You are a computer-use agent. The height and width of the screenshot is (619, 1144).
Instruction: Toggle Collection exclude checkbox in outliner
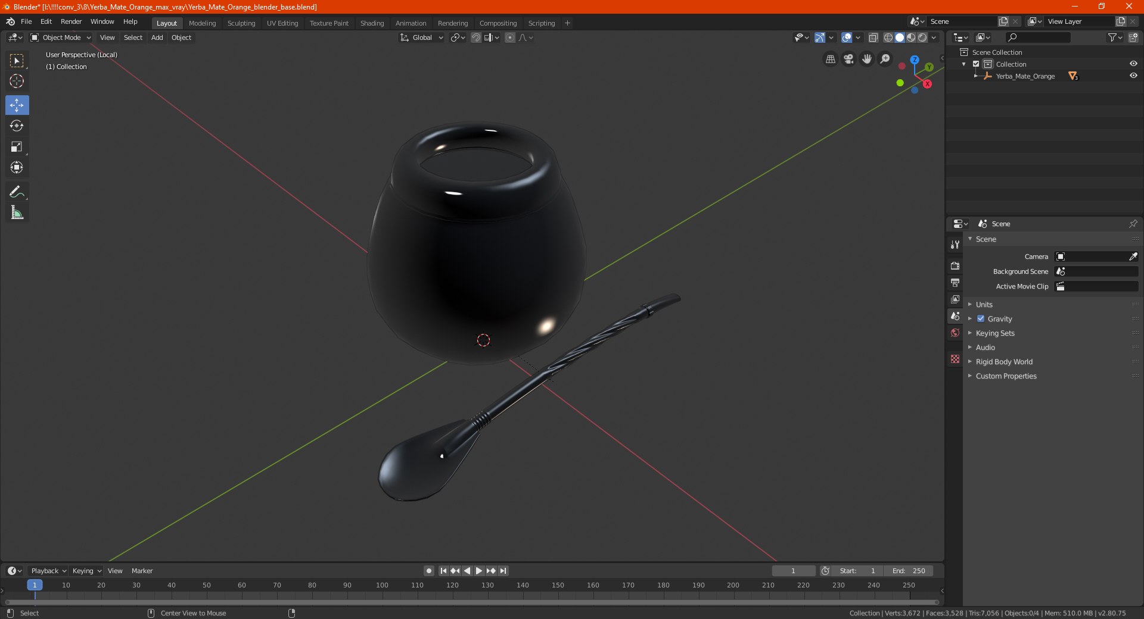[x=976, y=64]
